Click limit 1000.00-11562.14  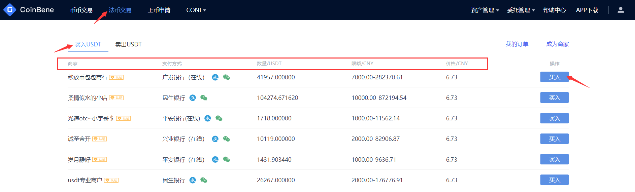[376, 118]
